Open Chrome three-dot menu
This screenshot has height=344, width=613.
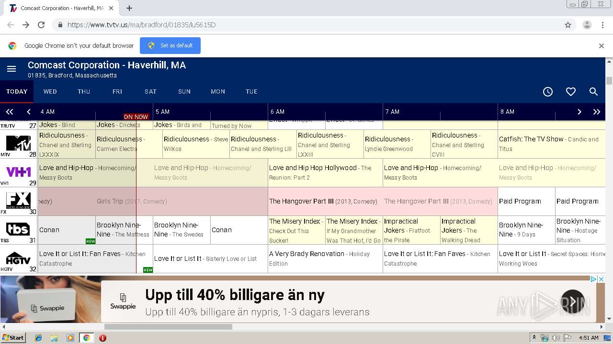point(602,25)
